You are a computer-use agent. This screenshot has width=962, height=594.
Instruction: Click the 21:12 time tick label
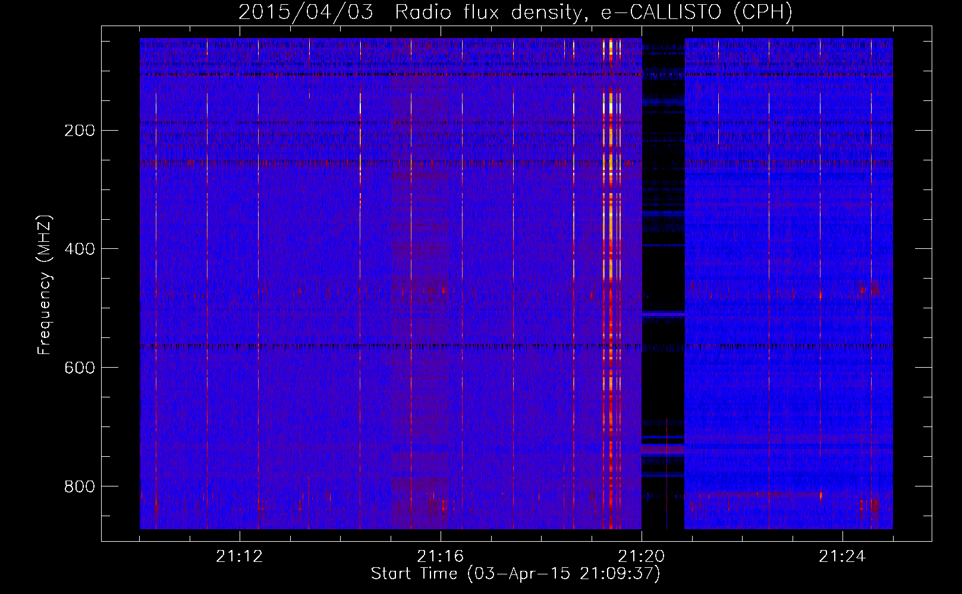[239, 557]
